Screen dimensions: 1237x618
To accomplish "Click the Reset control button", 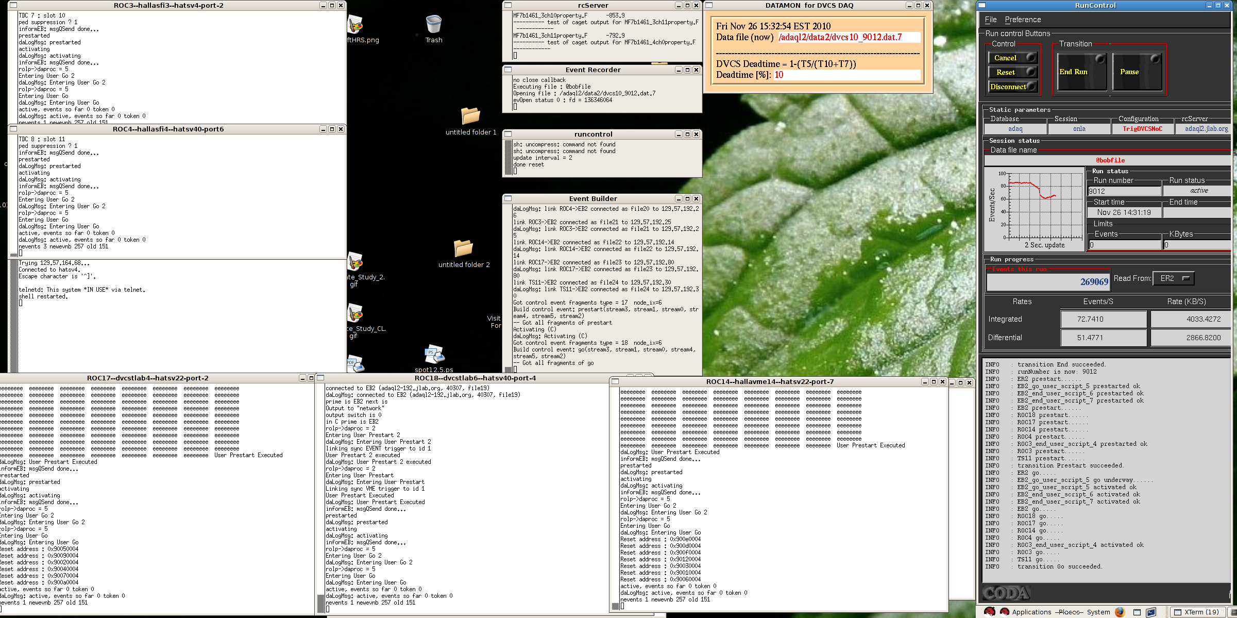I will [1012, 72].
